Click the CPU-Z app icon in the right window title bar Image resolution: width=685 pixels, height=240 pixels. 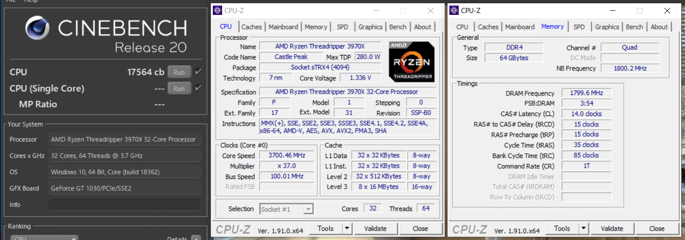pyautogui.click(x=455, y=10)
